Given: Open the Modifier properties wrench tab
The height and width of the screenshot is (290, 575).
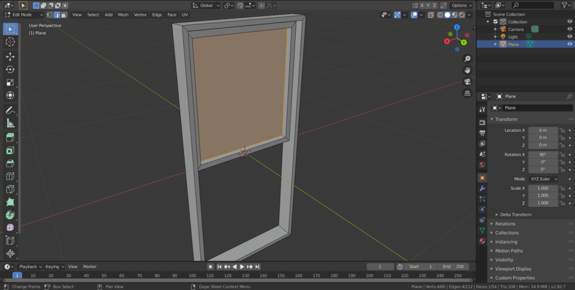Looking at the screenshot, I should coord(482,188).
